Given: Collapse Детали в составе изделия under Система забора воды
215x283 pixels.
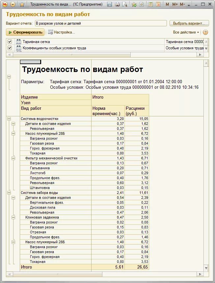Looking at the screenshot, I should [13, 198].
